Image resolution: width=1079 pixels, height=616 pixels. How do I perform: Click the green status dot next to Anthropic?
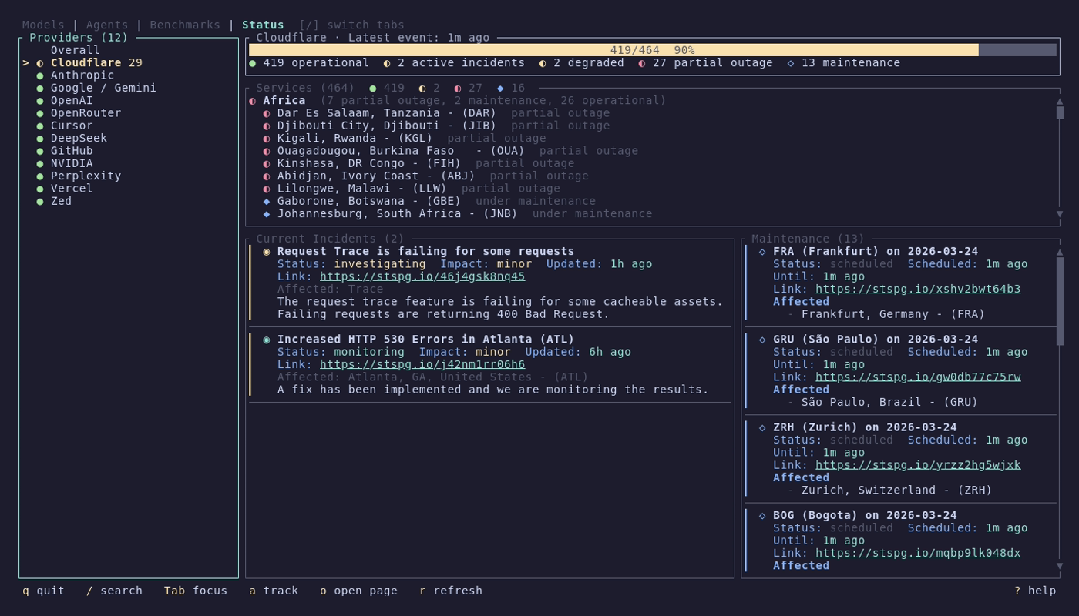[x=42, y=75]
